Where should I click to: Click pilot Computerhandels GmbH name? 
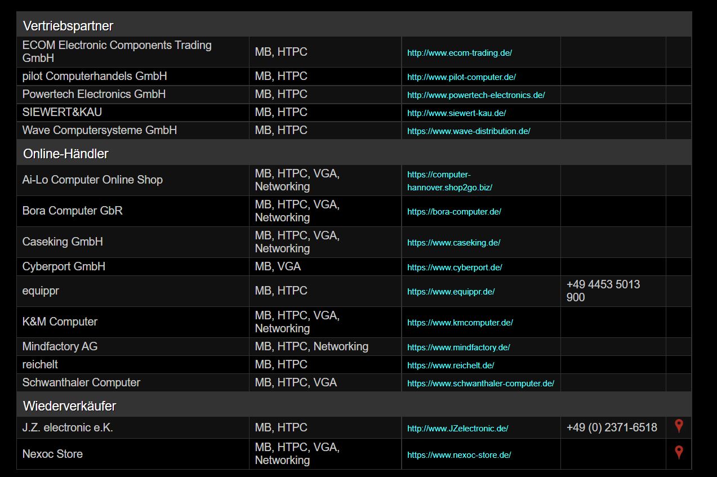(95, 76)
